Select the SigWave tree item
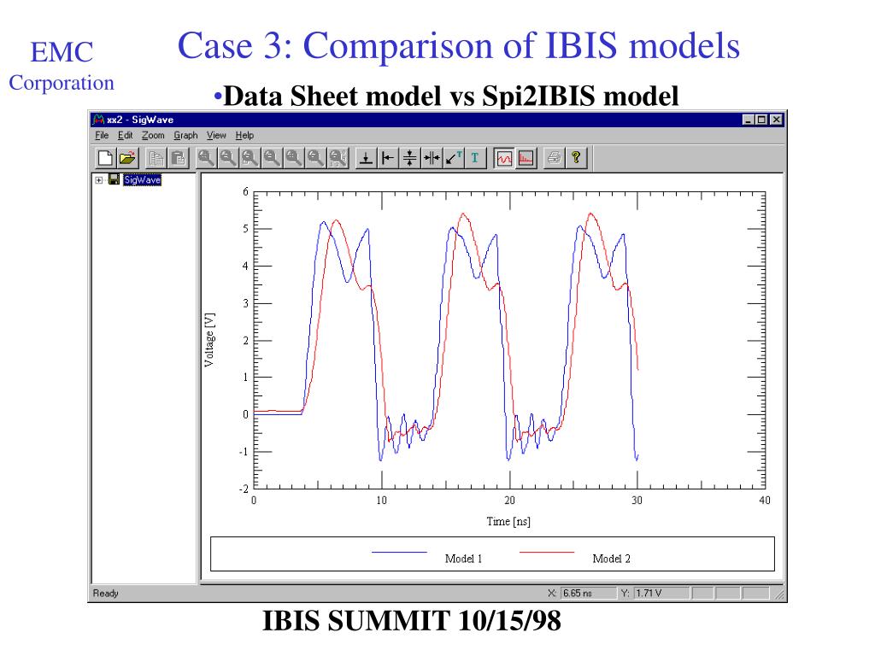Screen dimensions: 875x656 [x=143, y=179]
